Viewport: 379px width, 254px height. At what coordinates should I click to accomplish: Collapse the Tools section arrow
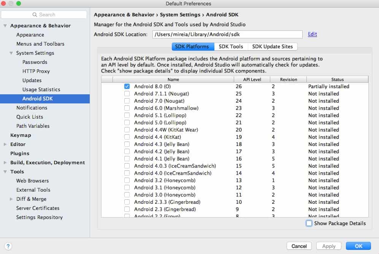[x=5, y=171]
